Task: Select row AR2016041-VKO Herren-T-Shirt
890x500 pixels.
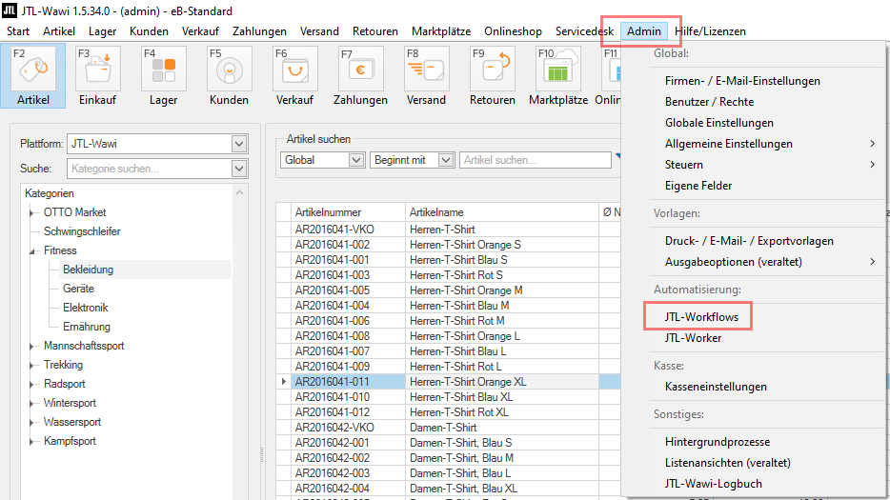Action: click(x=449, y=230)
